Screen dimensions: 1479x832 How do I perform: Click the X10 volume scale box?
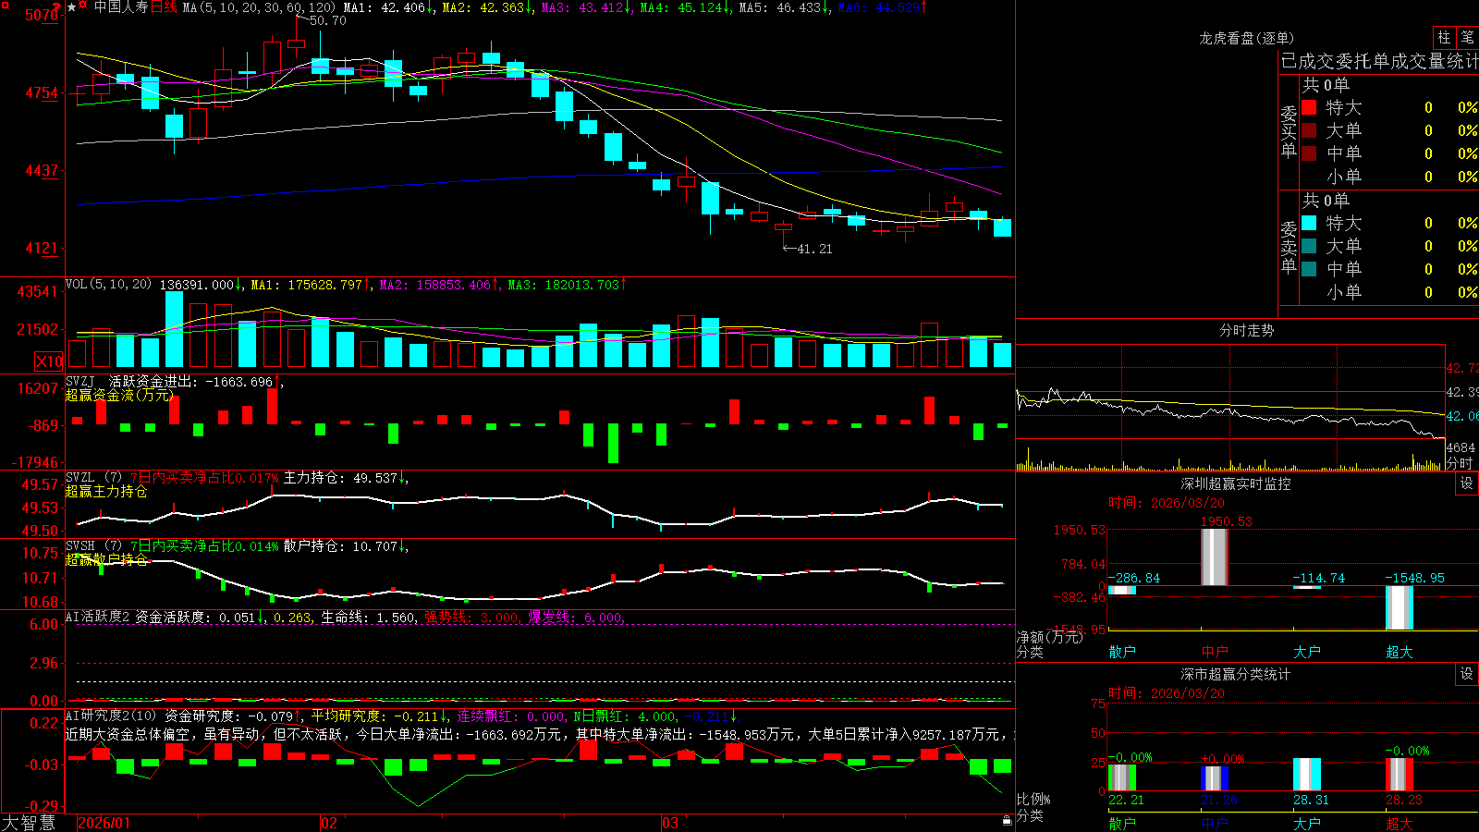(x=49, y=361)
